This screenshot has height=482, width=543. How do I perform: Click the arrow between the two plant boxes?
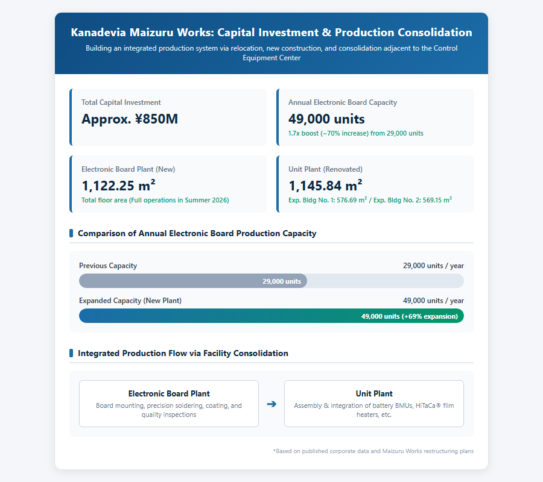[x=271, y=404]
